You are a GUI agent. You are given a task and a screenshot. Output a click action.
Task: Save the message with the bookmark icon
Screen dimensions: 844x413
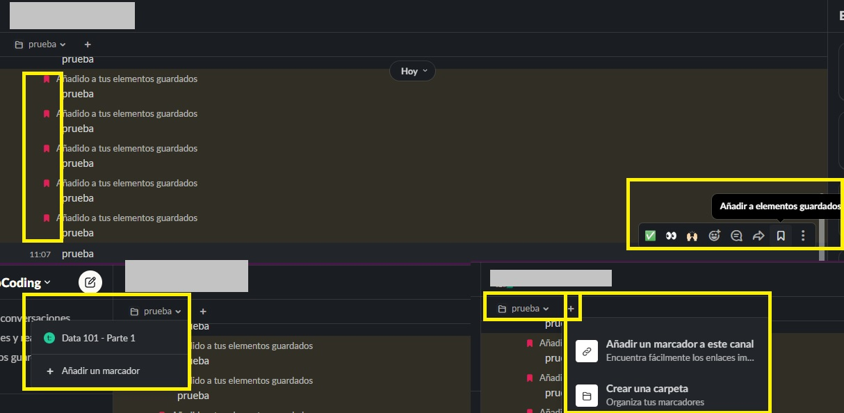point(780,235)
